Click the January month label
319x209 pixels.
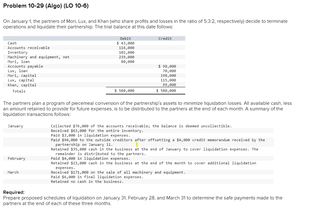tap(15, 126)
